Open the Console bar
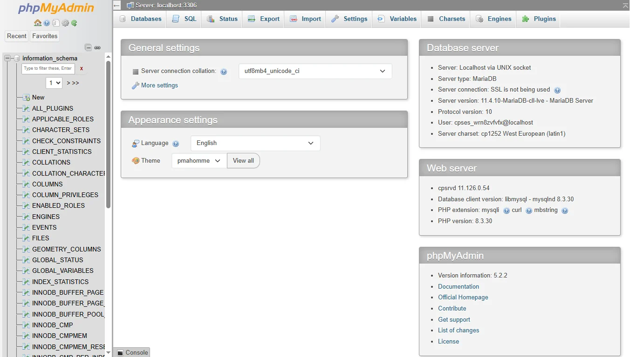 pyautogui.click(x=132, y=352)
